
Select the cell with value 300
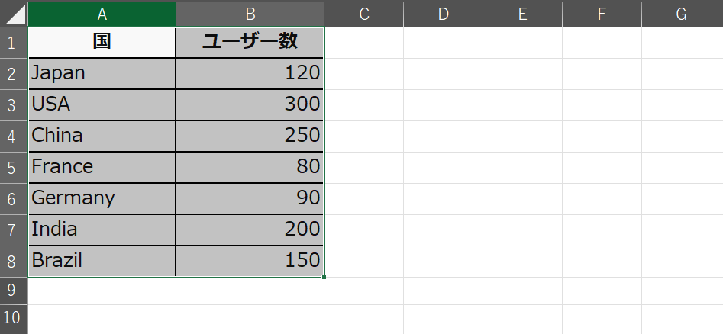click(250, 104)
